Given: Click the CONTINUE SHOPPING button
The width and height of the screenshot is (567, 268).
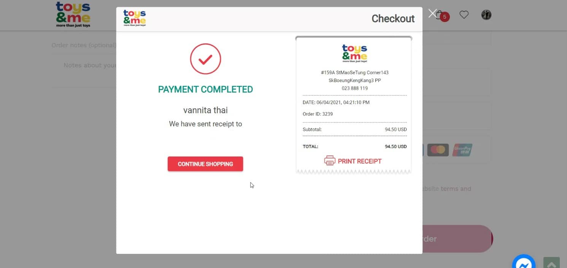Looking at the screenshot, I should [205, 164].
